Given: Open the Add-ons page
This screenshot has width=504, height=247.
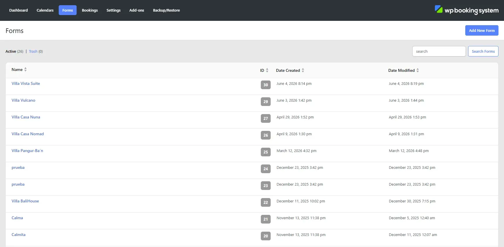Looking at the screenshot, I should click(x=136, y=10).
